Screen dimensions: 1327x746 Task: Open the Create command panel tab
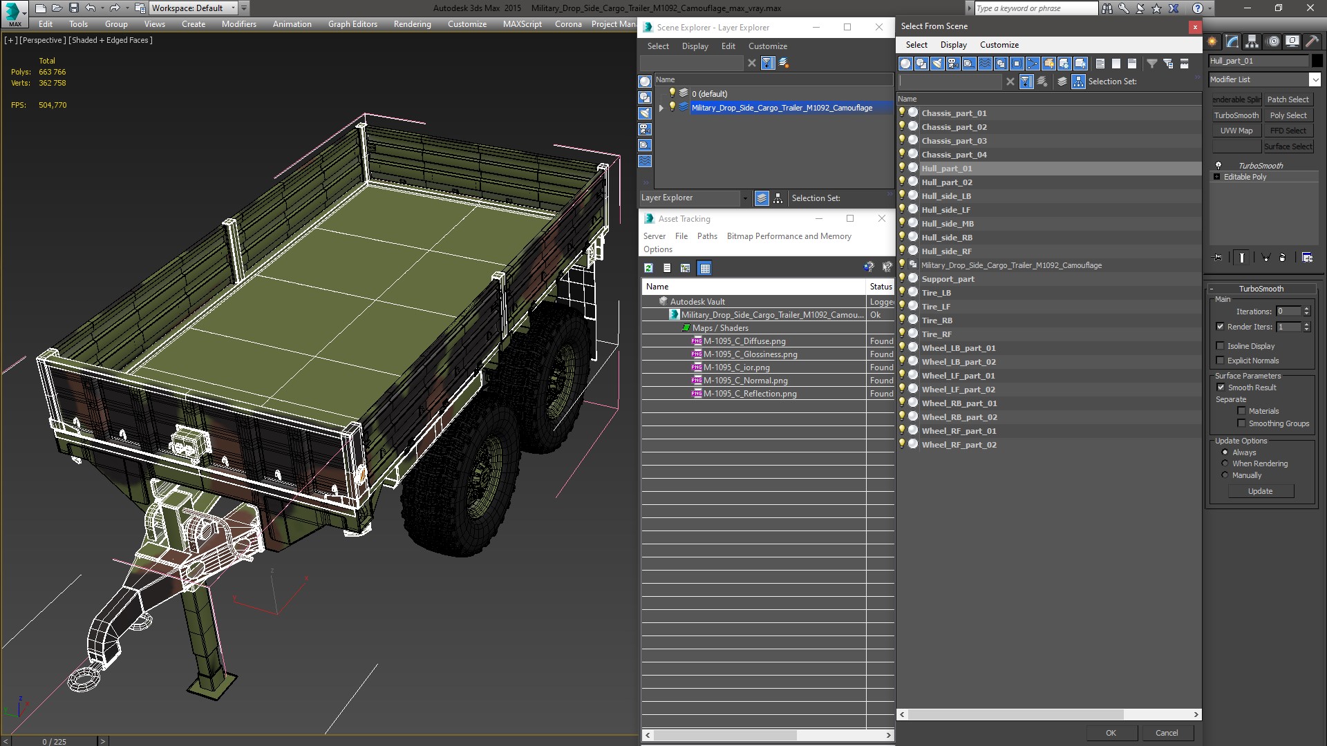(1212, 41)
